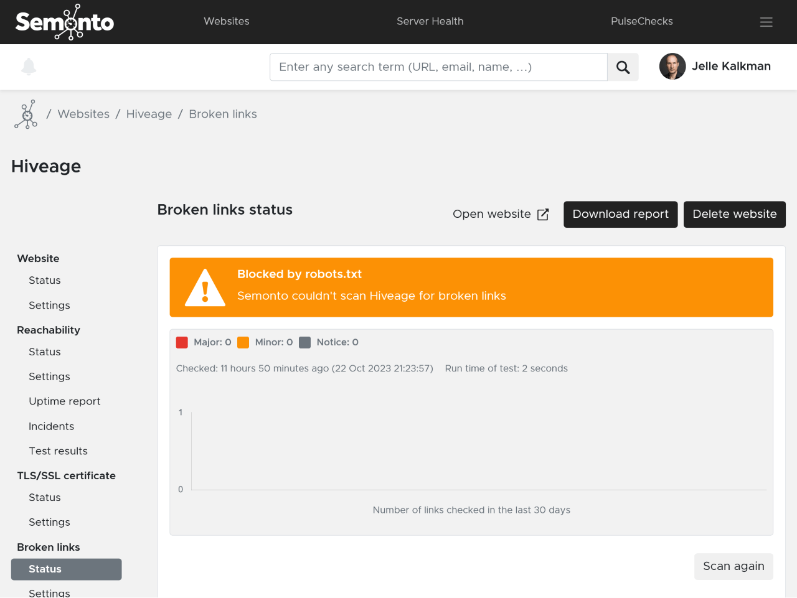Open the hamburger menu icon
The width and height of the screenshot is (797, 598).
pos(766,22)
